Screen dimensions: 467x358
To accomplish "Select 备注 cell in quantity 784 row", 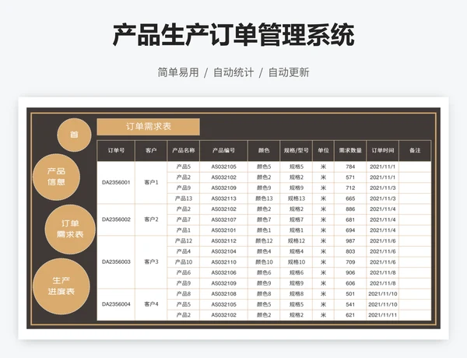I will point(415,167).
